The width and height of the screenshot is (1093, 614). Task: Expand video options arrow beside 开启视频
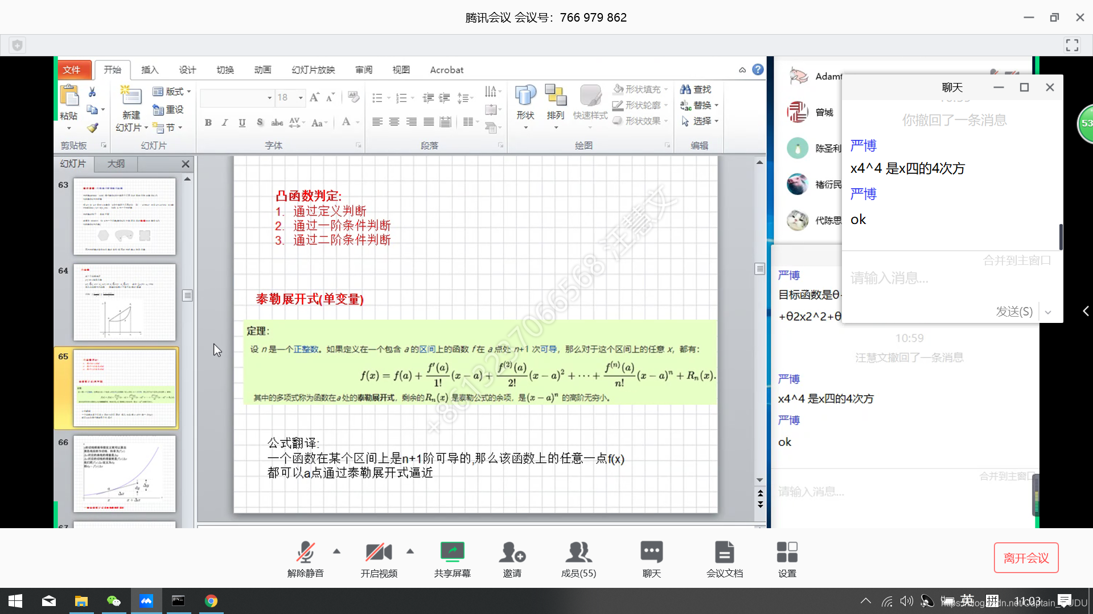click(410, 551)
